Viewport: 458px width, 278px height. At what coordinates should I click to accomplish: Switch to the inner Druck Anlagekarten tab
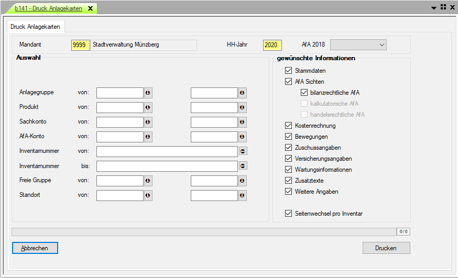(x=35, y=27)
